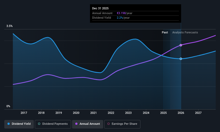This screenshot has height=132, width=220.
Task: Enable the Dividend Payments series
Action: (x=53, y=124)
